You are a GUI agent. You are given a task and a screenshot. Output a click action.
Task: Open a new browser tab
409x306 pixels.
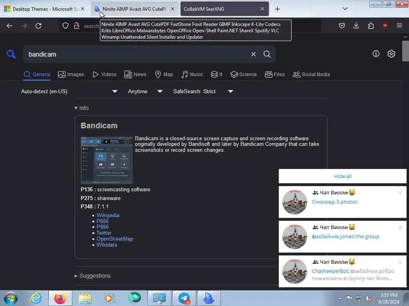coord(277,9)
